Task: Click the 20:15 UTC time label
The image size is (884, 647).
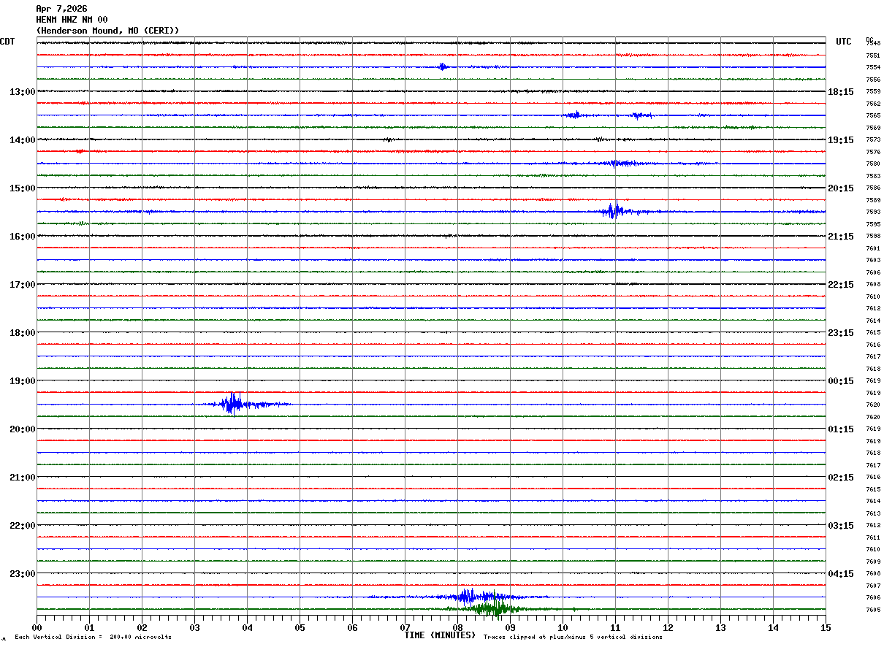Action: [841, 188]
